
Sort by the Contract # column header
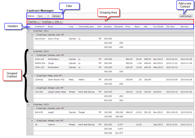click(x=39, y=27)
